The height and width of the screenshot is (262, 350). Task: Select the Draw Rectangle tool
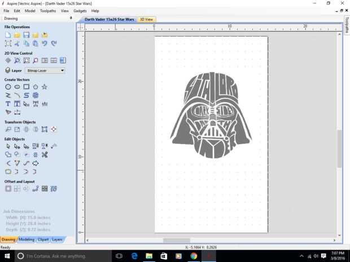pos(27,87)
